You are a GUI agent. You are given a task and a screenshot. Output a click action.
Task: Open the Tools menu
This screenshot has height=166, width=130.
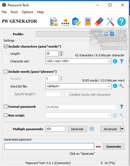point(14,12)
